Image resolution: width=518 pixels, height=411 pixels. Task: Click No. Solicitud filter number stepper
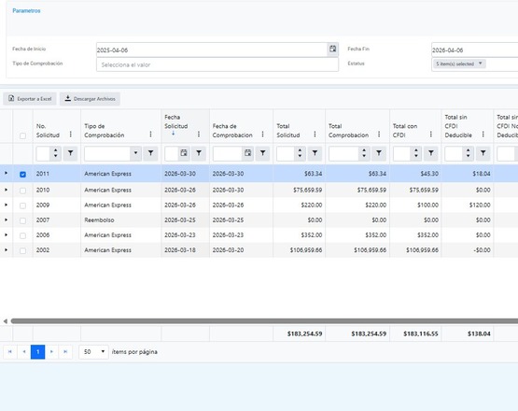(x=55, y=153)
